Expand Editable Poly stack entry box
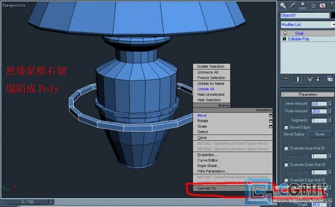This screenshot has width=335, height=207. click(x=284, y=39)
